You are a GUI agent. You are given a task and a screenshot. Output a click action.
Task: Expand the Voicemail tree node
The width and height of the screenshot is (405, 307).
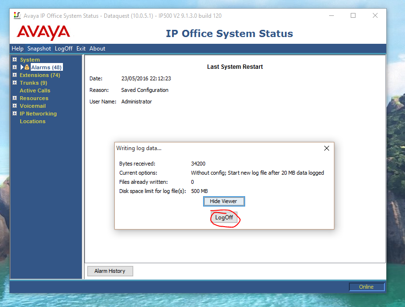coord(15,106)
